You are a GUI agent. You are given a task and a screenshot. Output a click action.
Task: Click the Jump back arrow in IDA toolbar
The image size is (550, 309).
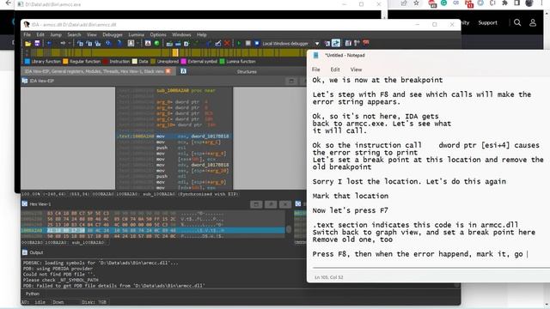(50, 44)
